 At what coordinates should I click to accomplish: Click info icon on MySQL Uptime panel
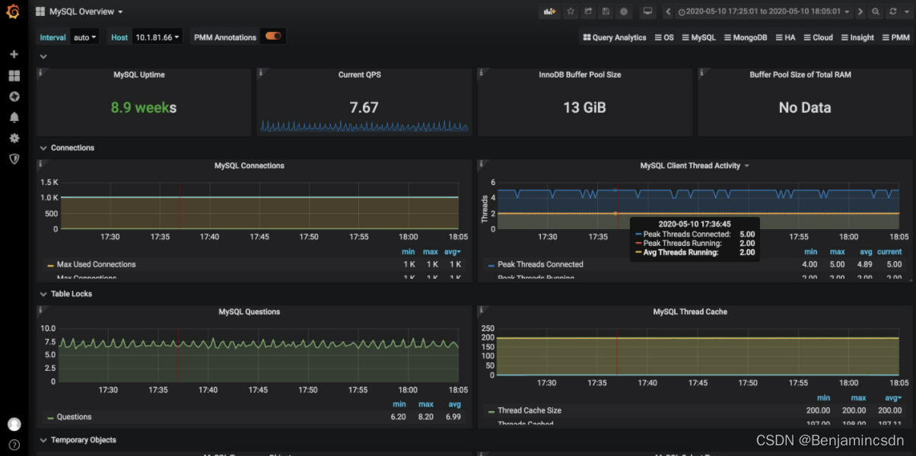[40, 73]
